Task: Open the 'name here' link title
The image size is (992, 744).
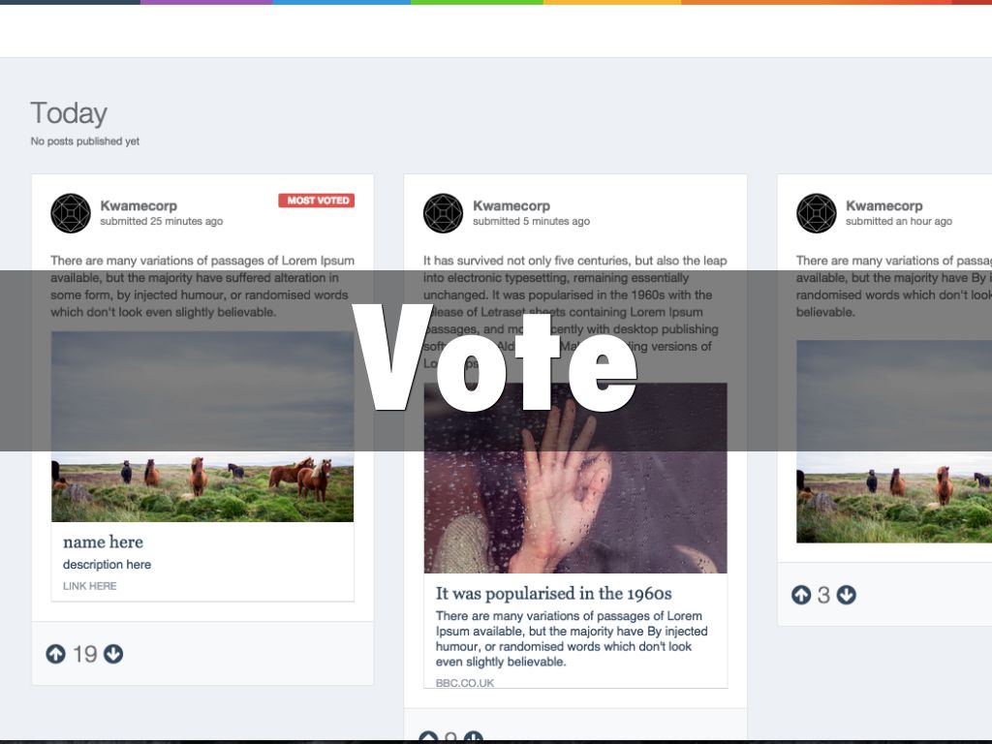Action: 103,542
